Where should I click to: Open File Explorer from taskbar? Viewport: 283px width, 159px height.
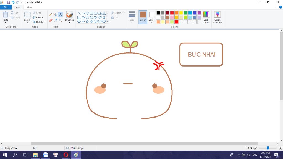click(x=35, y=155)
